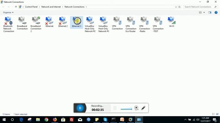This screenshot has width=220, height=123.
Task: Click the recorder toolbar drag handle
Action: pos(115,108)
